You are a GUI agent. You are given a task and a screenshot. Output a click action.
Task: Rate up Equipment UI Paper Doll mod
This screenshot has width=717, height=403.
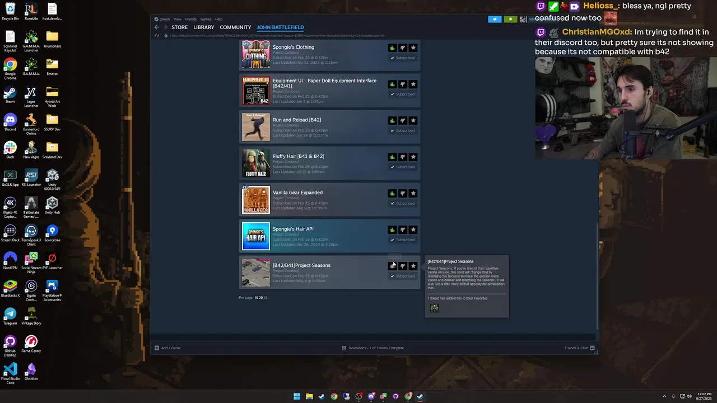[392, 84]
